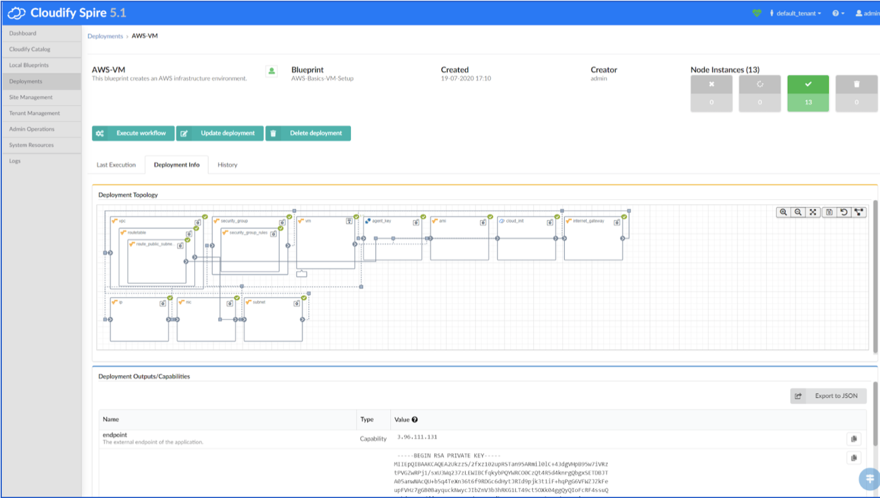The image size is (880, 498).
Task: Click the green system health heart icon
Action: coord(756,13)
